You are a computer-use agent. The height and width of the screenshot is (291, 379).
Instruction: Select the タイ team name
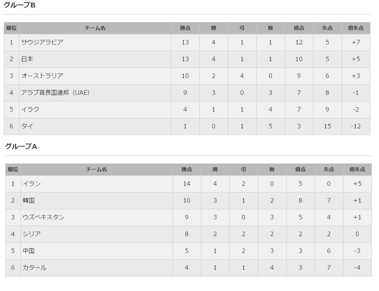click(27, 126)
